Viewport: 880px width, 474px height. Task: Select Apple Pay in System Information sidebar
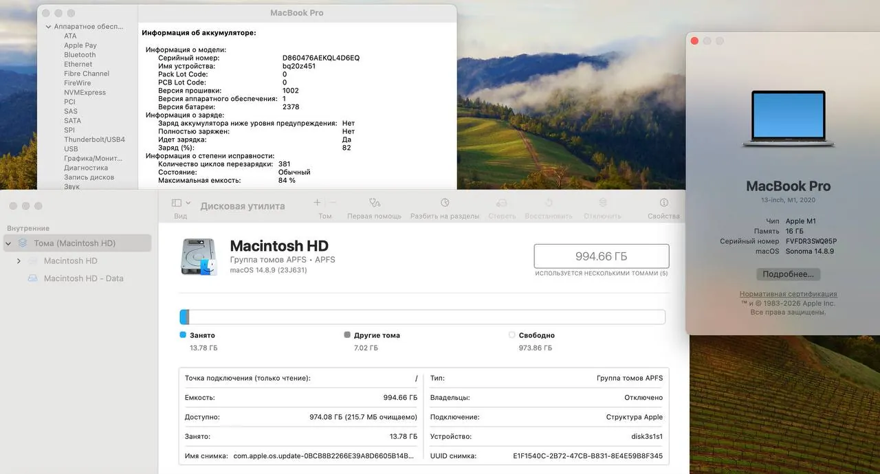point(80,45)
